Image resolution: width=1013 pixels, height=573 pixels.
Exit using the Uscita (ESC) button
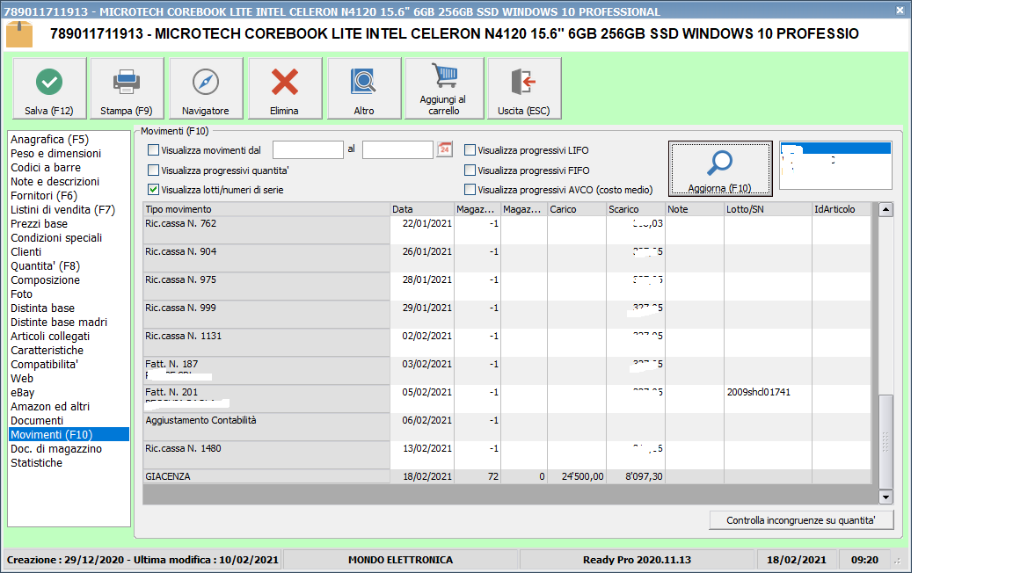(x=524, y=89)
